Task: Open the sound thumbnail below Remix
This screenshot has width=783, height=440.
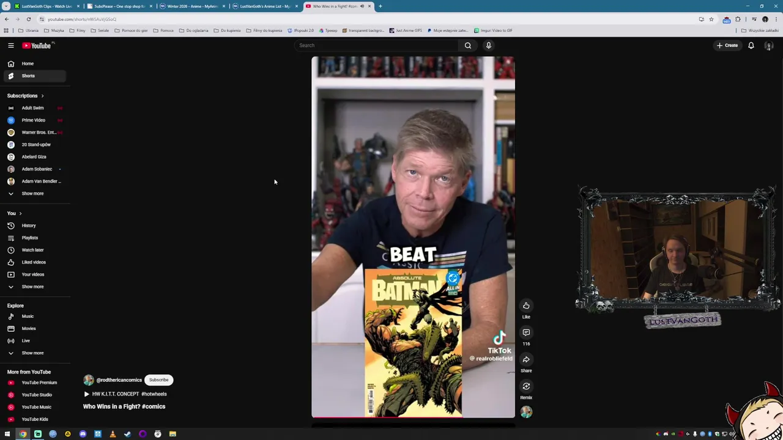Action: (526, 413)
